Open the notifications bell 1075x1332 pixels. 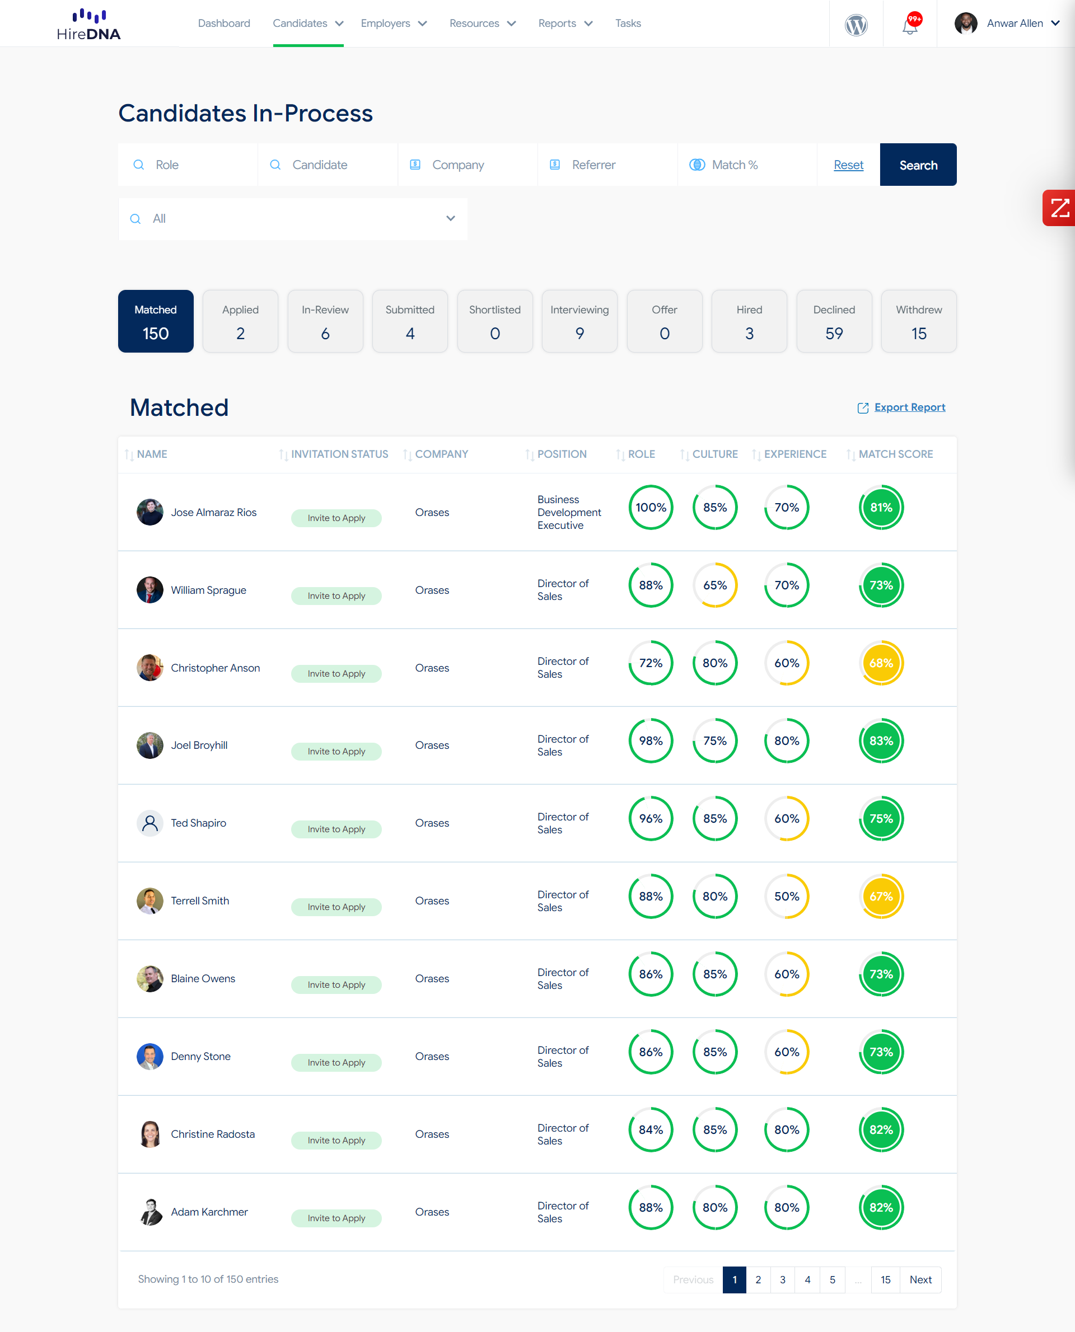[910, 25]
